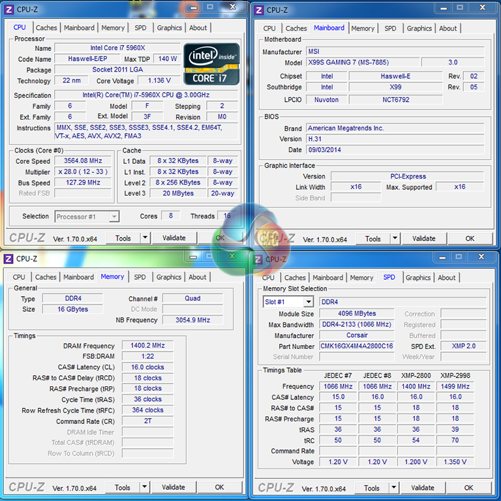Click the CPU-Z title icon in the processor window

[8, 9]
